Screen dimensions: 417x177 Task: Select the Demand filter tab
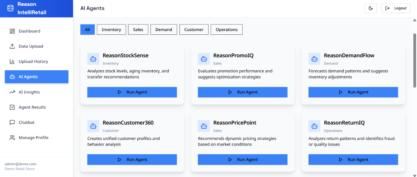tap(164, 30)
